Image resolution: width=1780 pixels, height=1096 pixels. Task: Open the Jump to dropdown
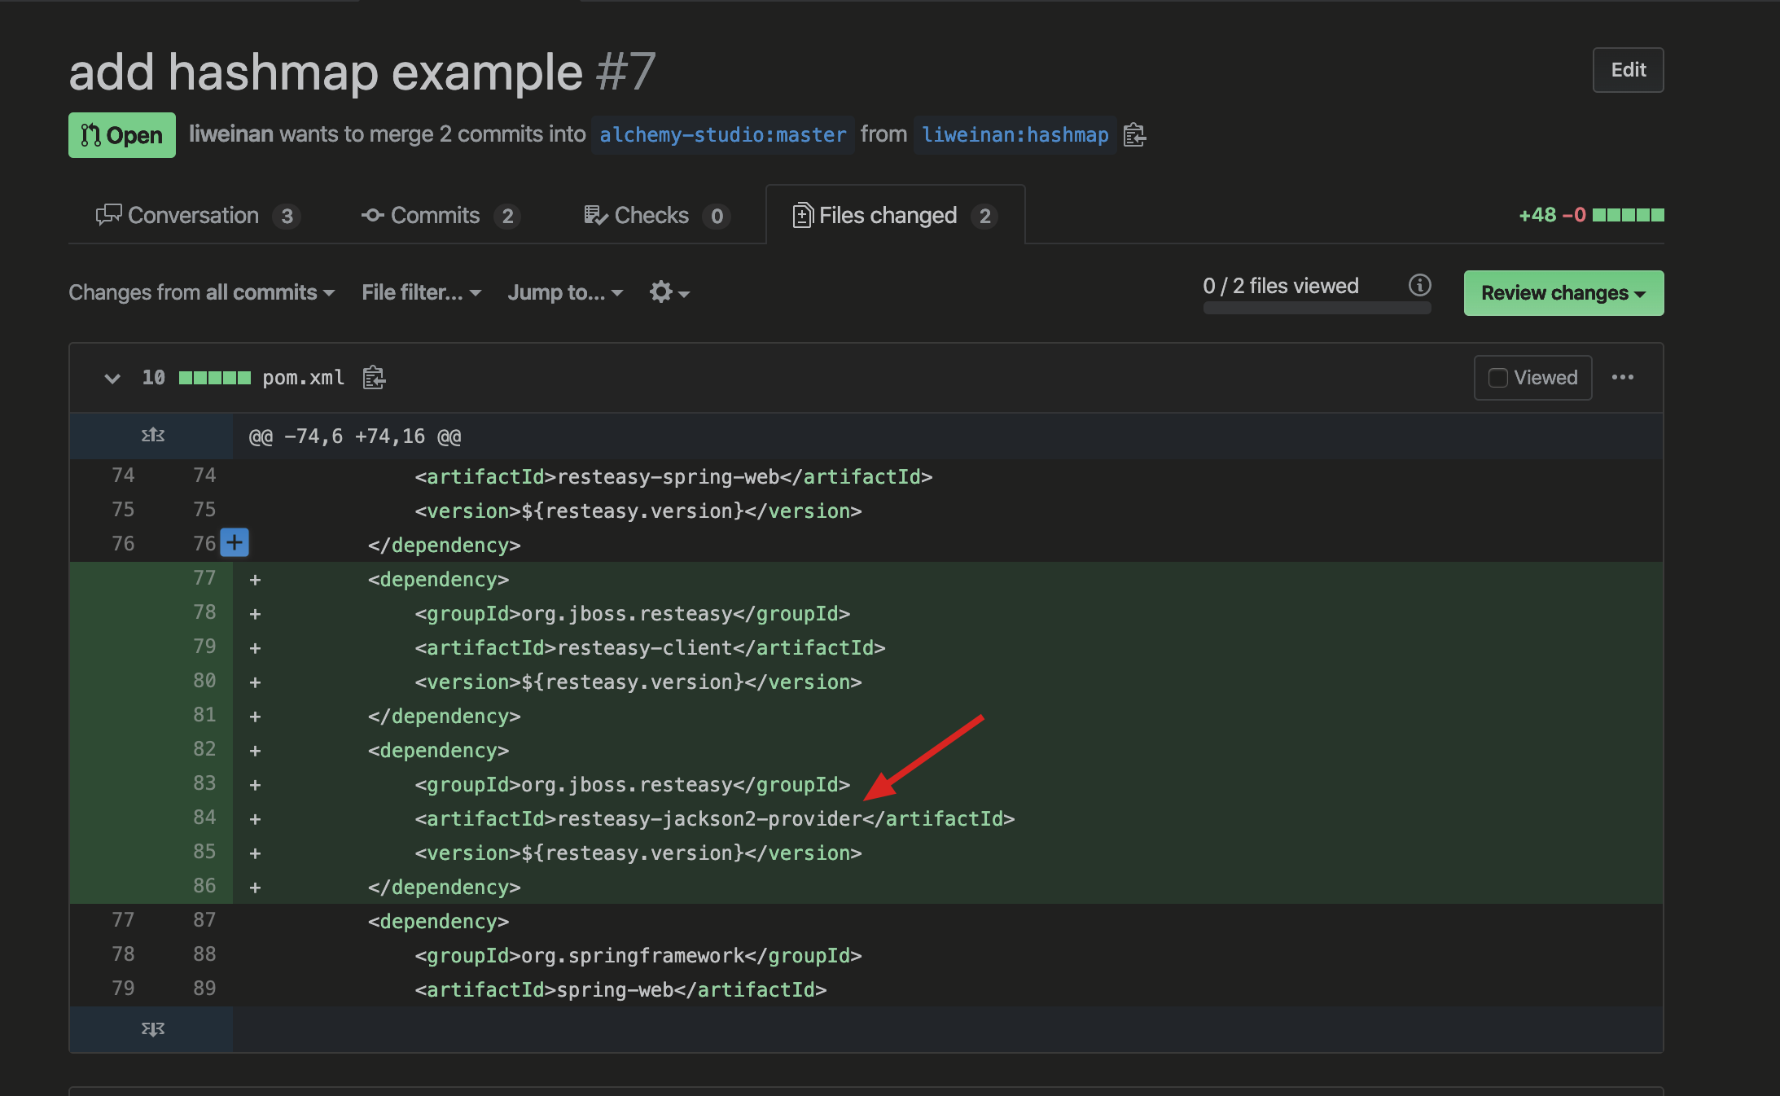[565, 292]
